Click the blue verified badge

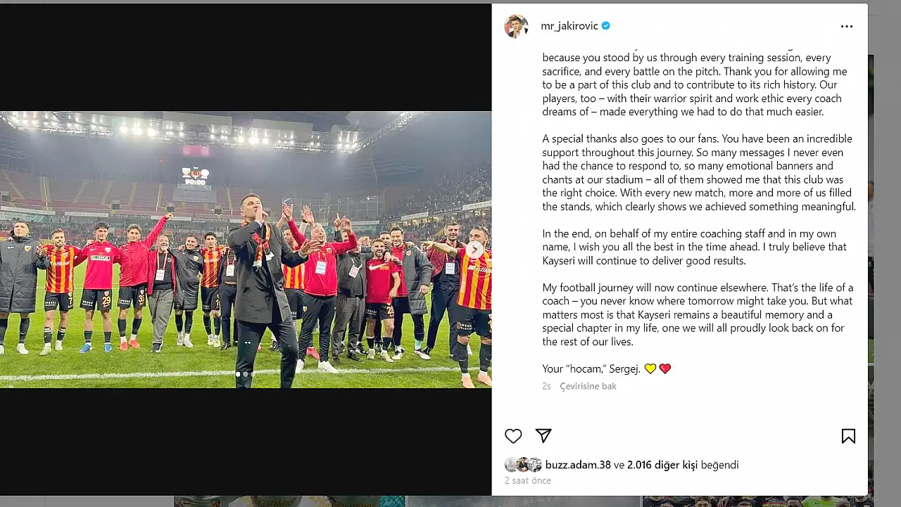[606, 26]
